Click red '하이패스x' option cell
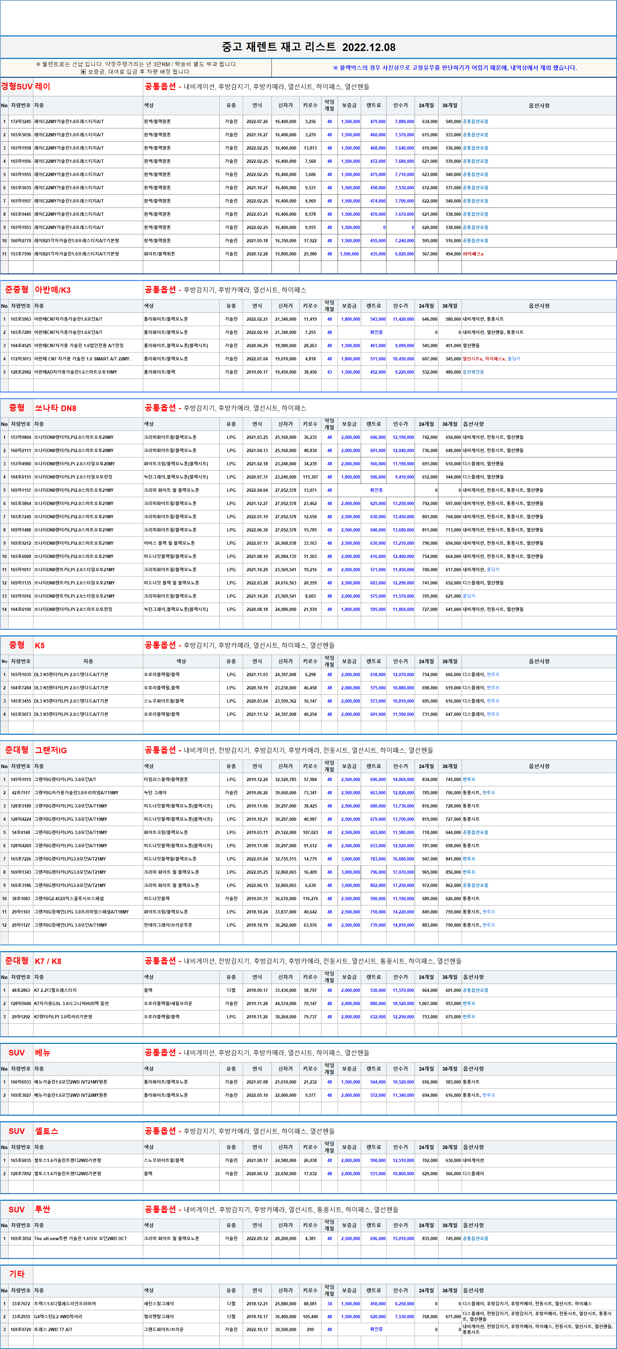This screenshot has width=617, height=1349. 473,254
